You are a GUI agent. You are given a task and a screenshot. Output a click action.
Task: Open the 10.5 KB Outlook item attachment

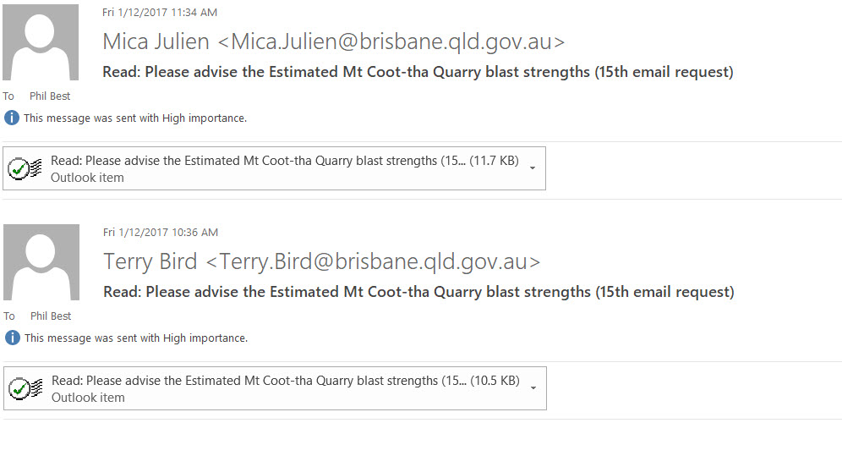(x=275, y=388)
